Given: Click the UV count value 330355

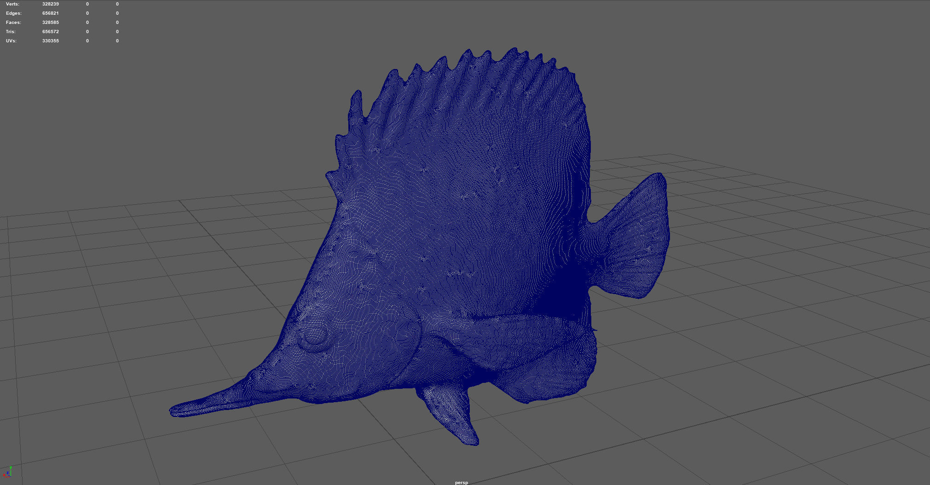Looking at the screenshot, I should [51, 40].
